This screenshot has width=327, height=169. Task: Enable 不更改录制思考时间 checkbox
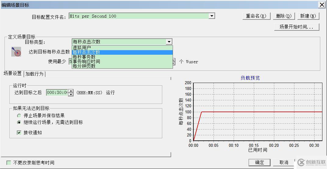(x=9, y=163)
